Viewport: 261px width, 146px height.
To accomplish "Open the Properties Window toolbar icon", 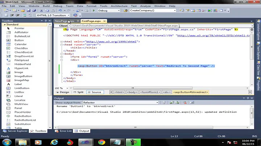I will [x=187, y=10].
